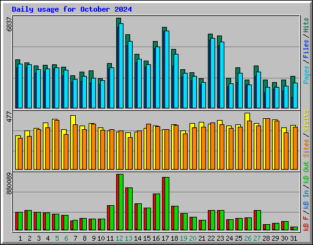Click day label 7 on the x-axis
The image size is (313, 245).
coord(75,238)
